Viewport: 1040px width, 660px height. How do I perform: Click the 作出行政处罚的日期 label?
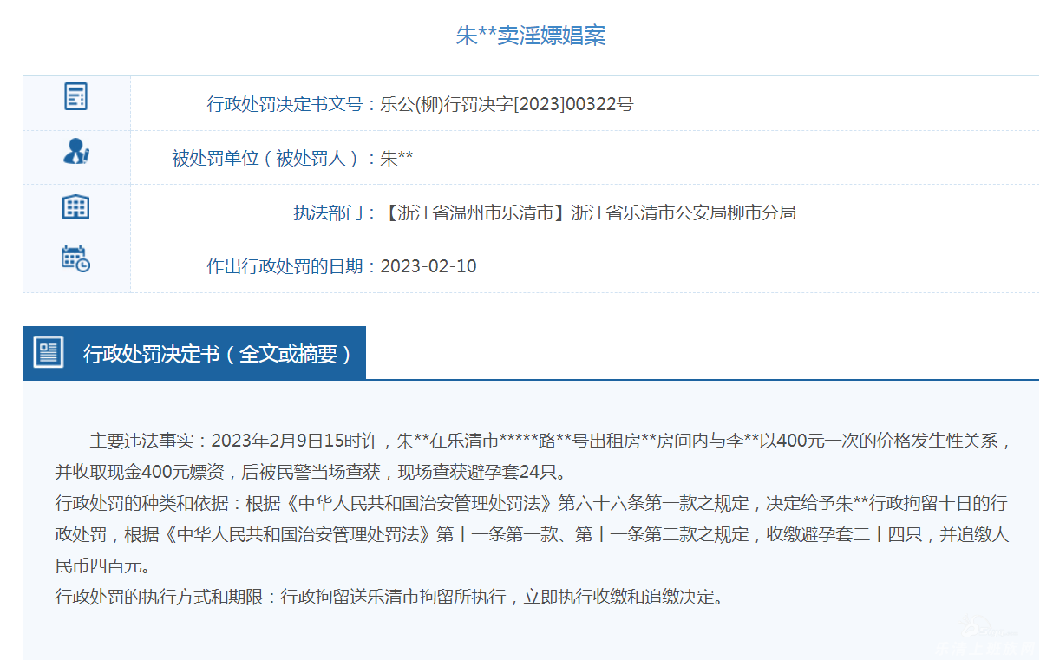pyautogui.click(x=285, y=266)
